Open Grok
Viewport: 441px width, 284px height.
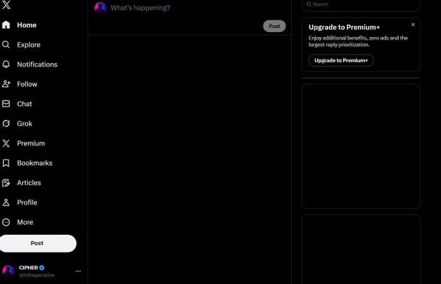pos(25,123)
